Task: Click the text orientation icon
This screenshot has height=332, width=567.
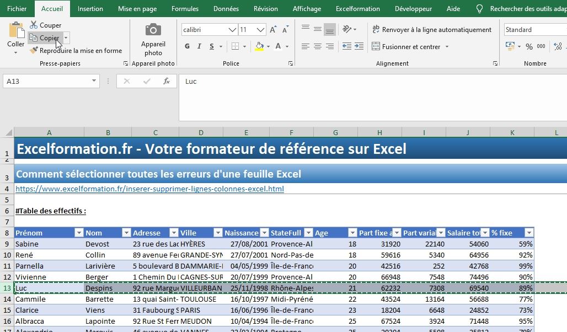Action: click(x=347, y=29)
